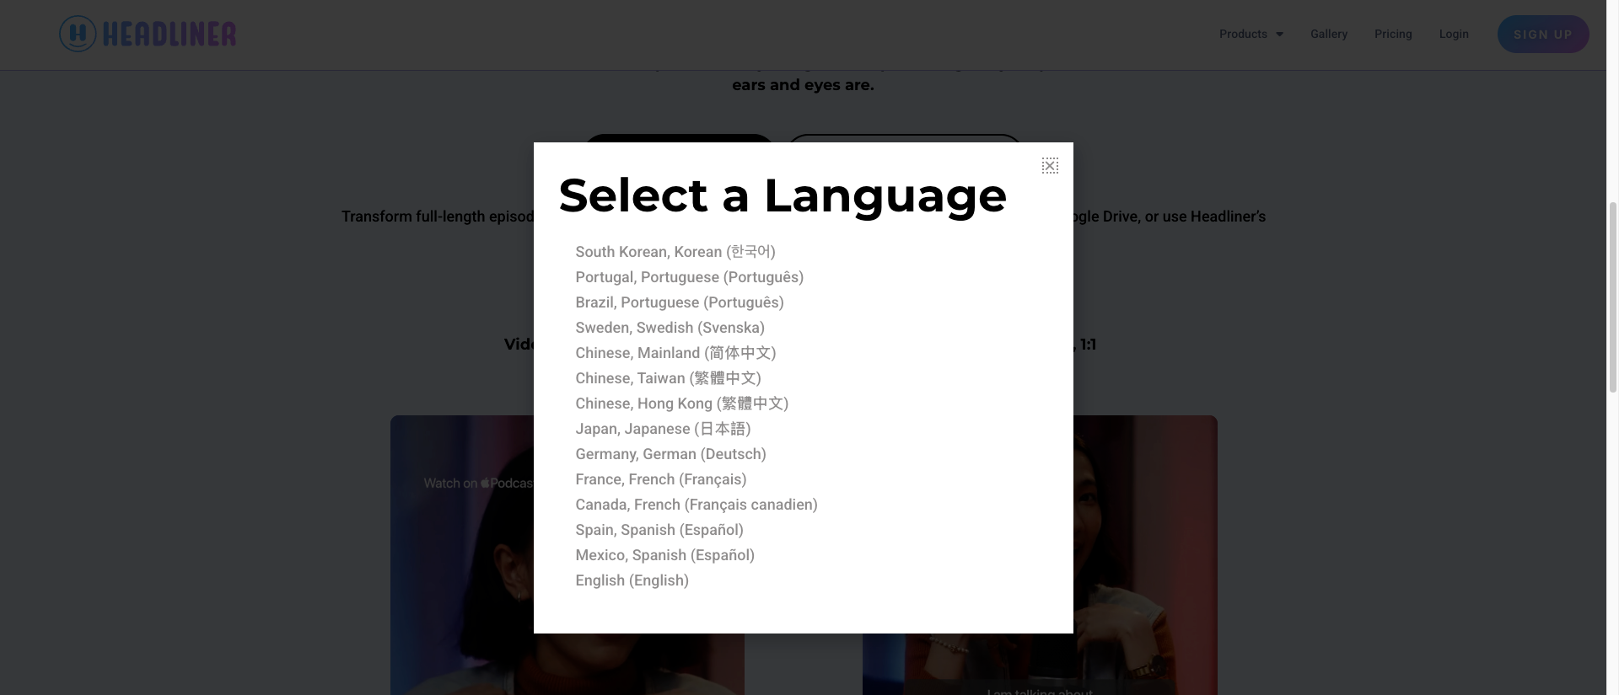Select South Korean, Korean language
Screen dimensions: 1619x695
(675, 252)
